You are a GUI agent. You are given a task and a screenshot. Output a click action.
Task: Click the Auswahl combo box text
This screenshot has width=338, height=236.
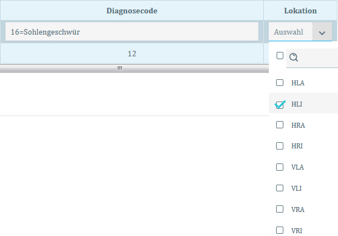click(x=289, y=32)
